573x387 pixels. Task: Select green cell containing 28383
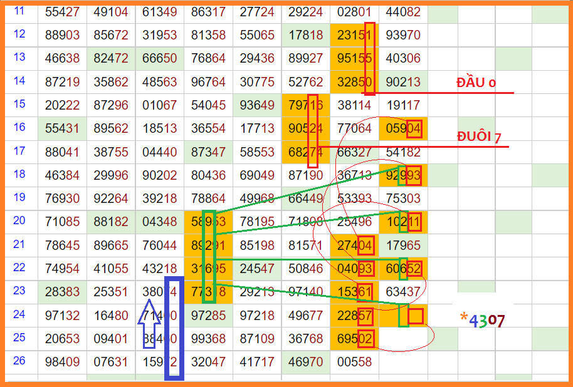click(62, 292)
